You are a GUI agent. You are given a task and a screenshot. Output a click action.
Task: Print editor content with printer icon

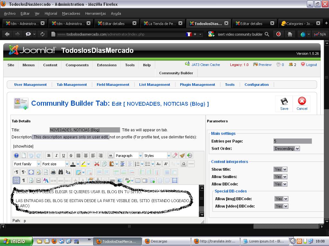pos(53,172)
